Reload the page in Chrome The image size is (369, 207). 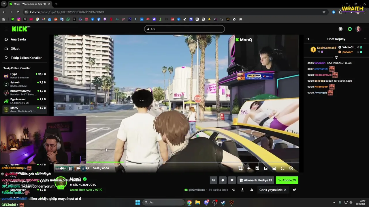coord(18,12)
